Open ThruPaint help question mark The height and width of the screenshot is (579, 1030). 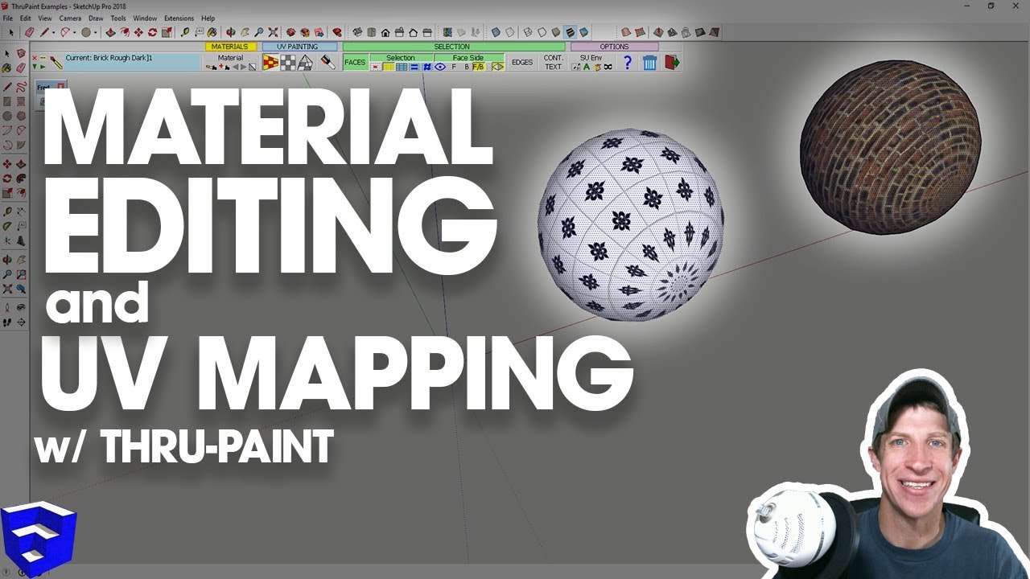pos(627,63)
